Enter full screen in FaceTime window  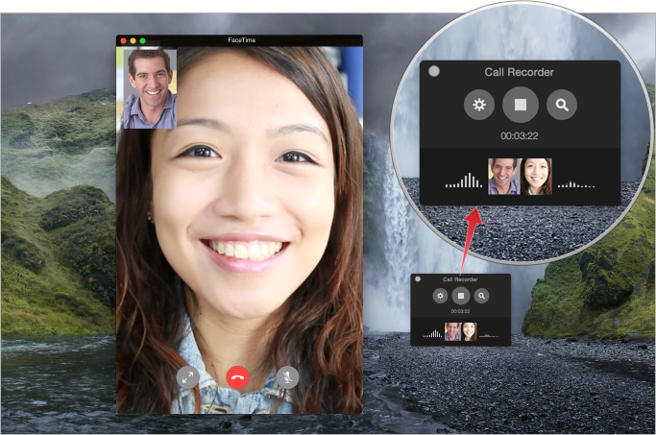[x=187, y=377]
